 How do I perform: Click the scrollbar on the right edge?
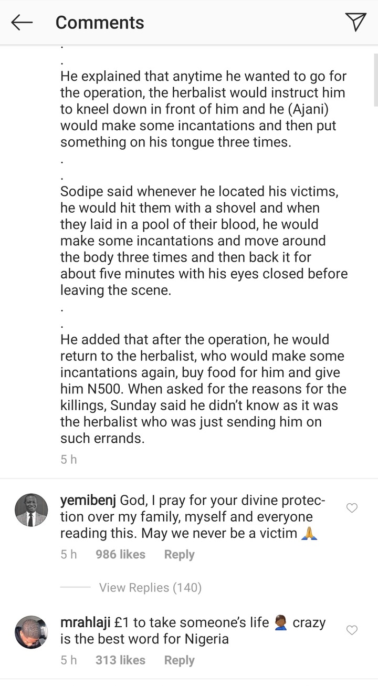point(375,79)
